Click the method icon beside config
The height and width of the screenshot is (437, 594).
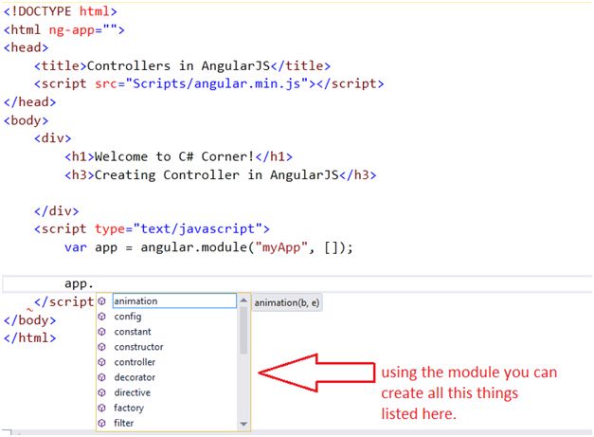click(x=102, y=317)
